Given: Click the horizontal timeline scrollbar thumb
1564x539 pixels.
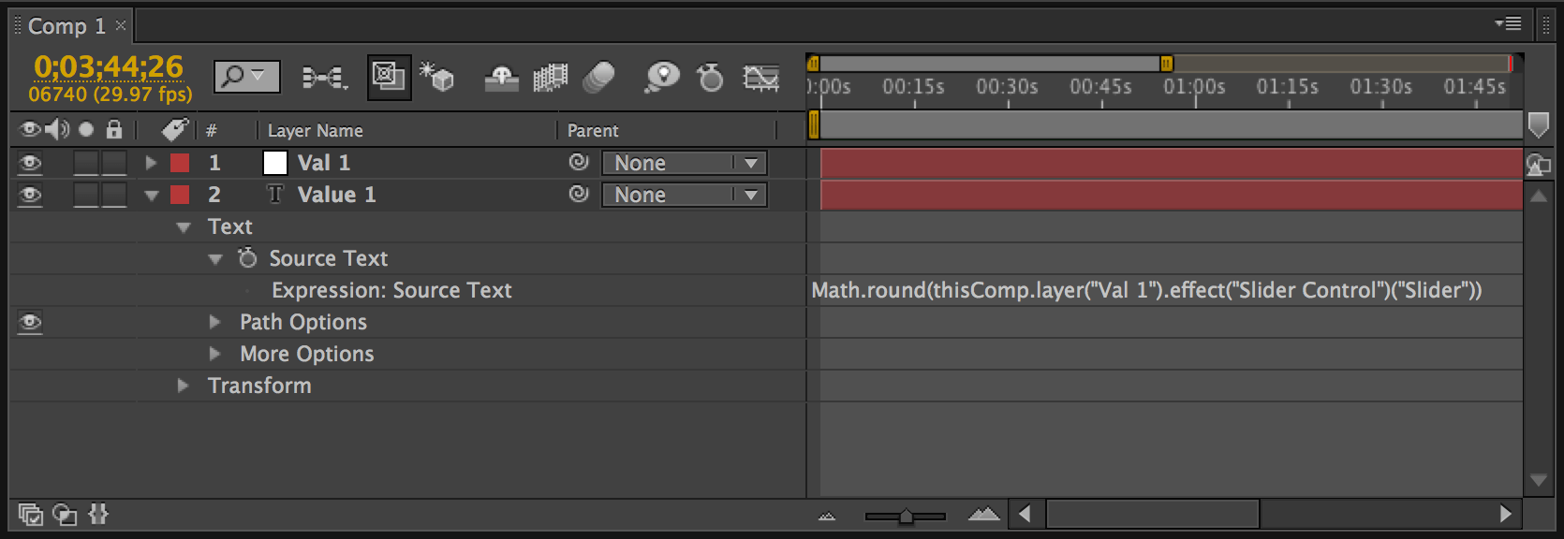Looking at the screenshot, I should tap(1153, 514).
